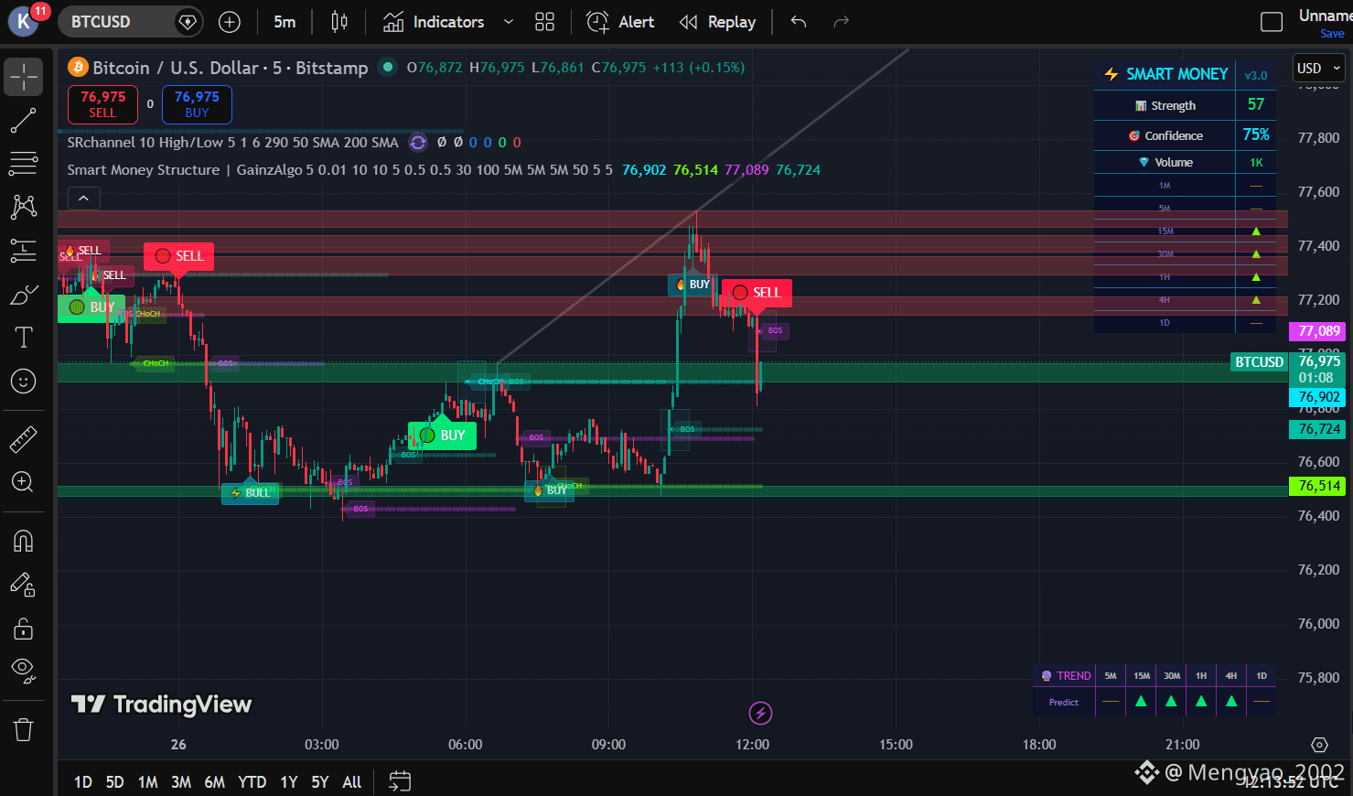Click the cyan 76,902 price label
The height and width of the screenshot is (796, 1353).
point(1318,397)
